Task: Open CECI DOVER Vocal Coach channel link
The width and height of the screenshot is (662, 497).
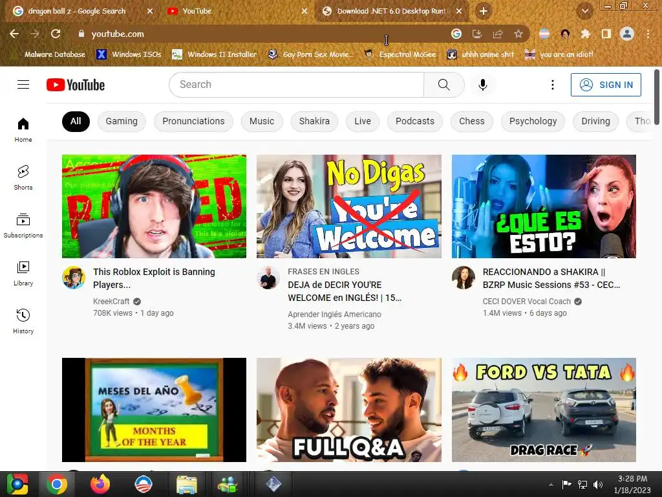Action: 526,302
